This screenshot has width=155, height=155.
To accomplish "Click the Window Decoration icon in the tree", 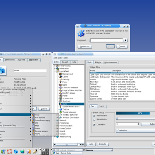I will click(60, 117).
